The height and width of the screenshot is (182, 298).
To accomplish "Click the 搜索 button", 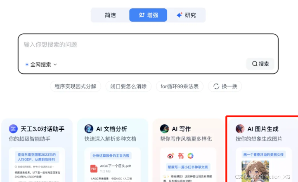I will click(x=260, y=64).
